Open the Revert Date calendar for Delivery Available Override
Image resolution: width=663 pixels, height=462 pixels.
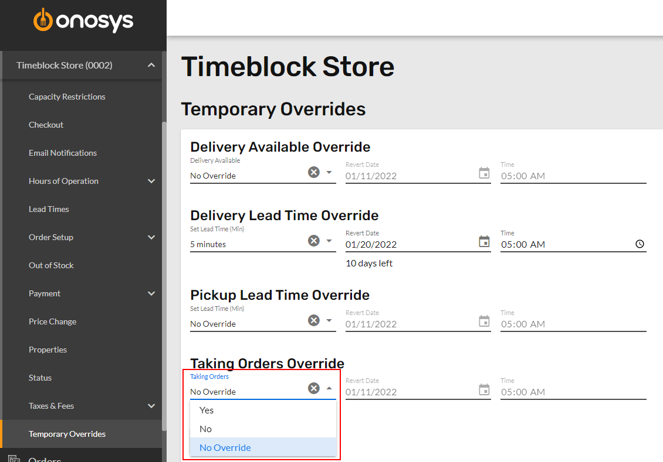484,173
